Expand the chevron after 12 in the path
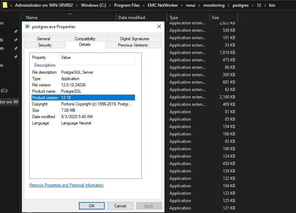The height and width of the screenshot is (213, 296). [265, 5]
